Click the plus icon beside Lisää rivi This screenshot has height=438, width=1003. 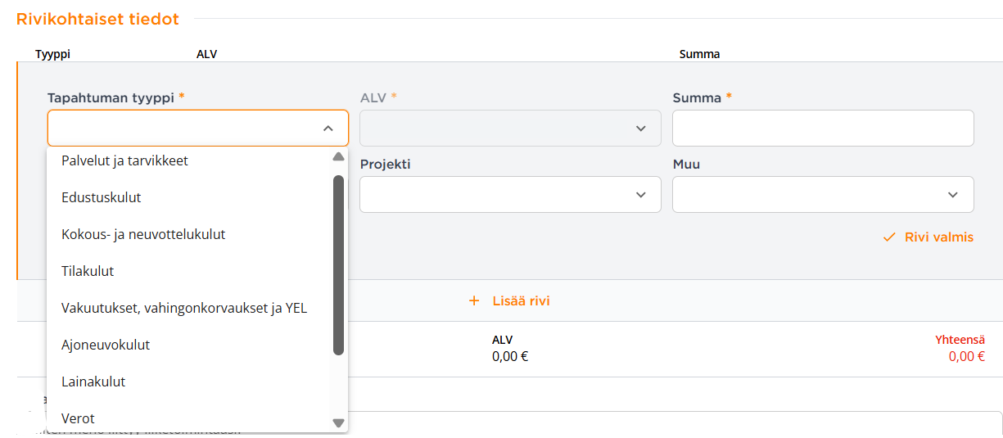click(x=473, y=300)
